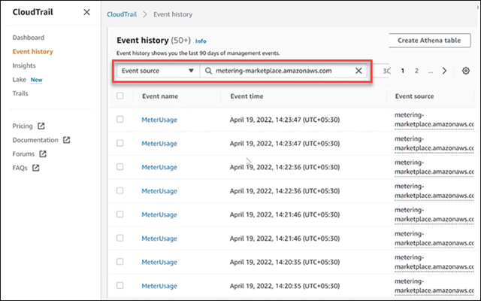Select page 1 in the pagination

pos(403,71)
